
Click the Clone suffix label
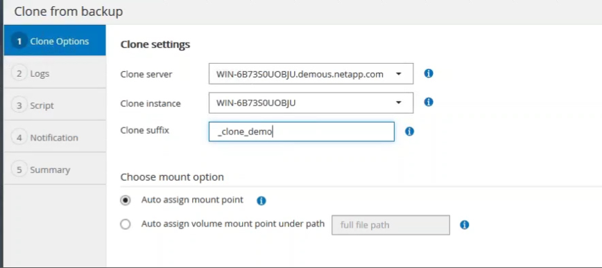coord(145,130)
